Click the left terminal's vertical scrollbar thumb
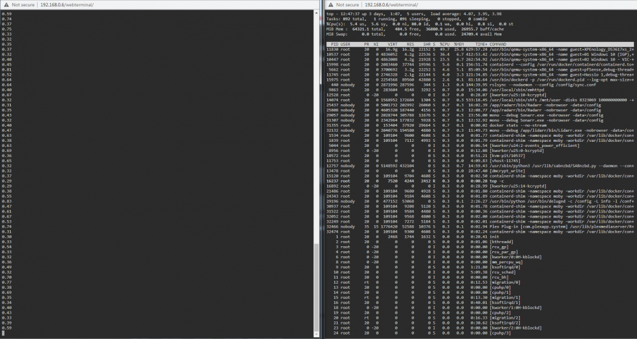Screen dimensions: 637x339 pos(317,288)
